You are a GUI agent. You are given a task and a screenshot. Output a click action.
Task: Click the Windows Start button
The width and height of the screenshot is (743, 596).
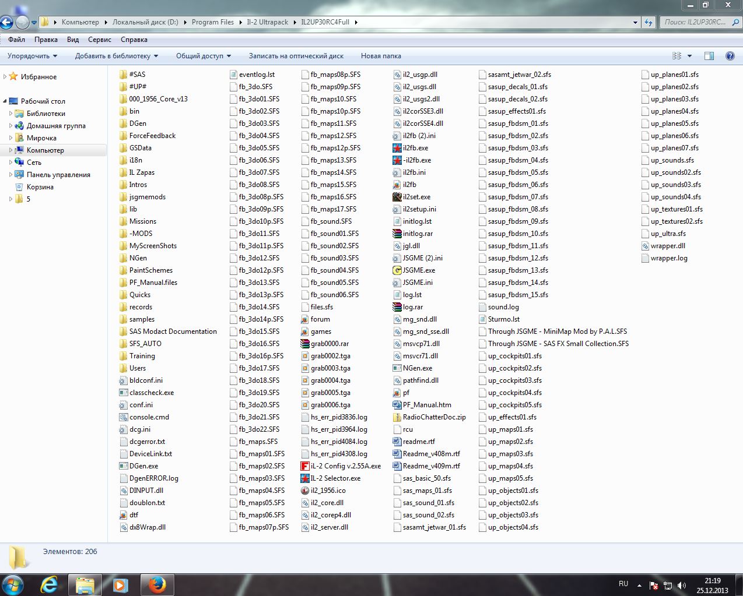[x=13, y=584]
